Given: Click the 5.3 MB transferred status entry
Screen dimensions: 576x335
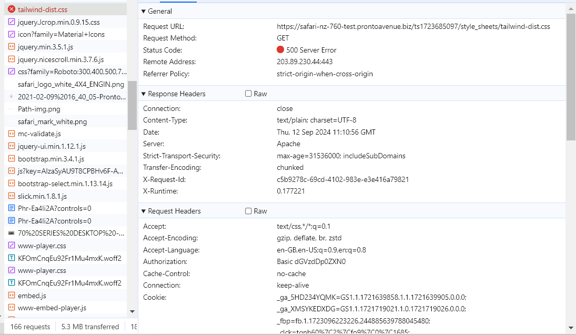Looking at the screenshot, I should point(90,327).
